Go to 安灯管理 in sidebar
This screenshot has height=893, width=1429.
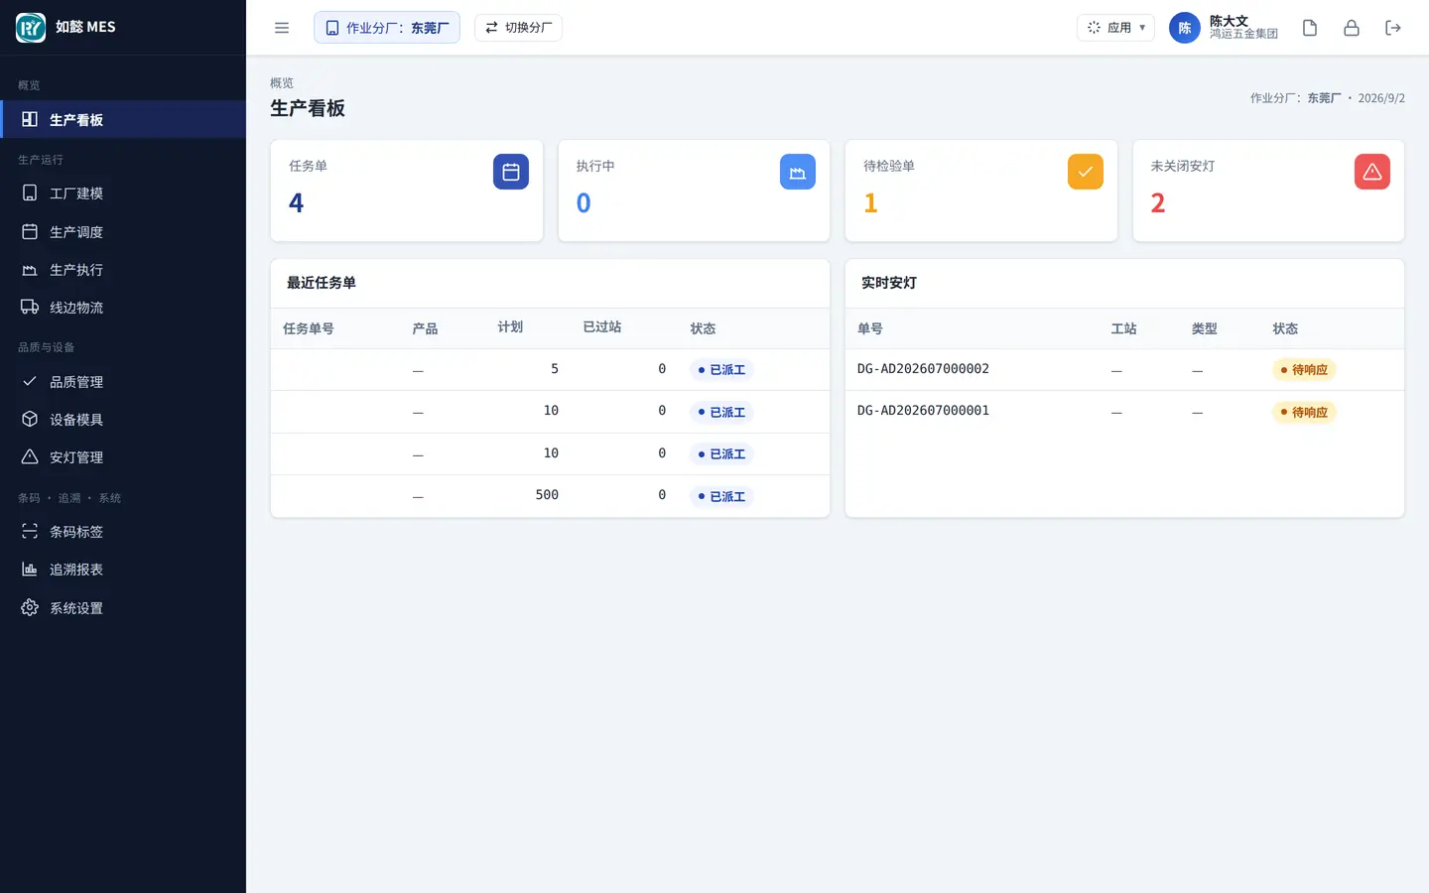tap(123, 457)
